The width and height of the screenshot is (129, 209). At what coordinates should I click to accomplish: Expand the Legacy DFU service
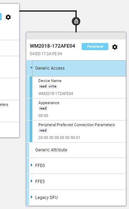click(x=32, y=197)
